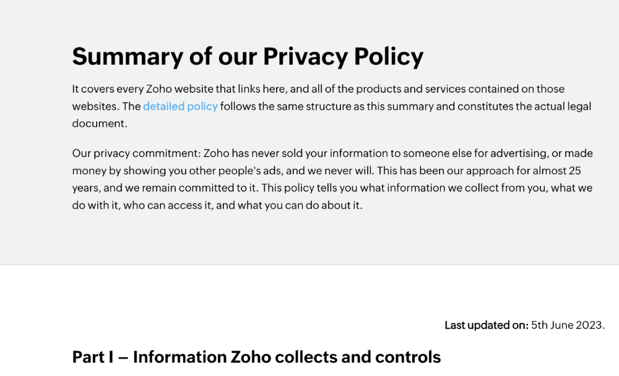
Task: Click the word Policy in the main title
Action: click(389, 56)
